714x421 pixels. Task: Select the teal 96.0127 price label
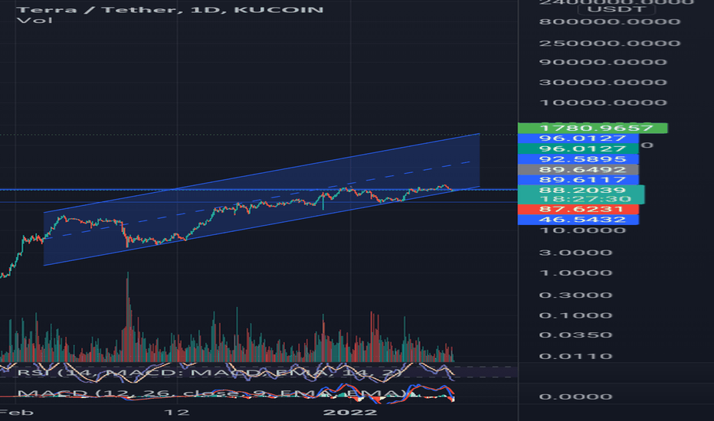[x=578, y=148]
